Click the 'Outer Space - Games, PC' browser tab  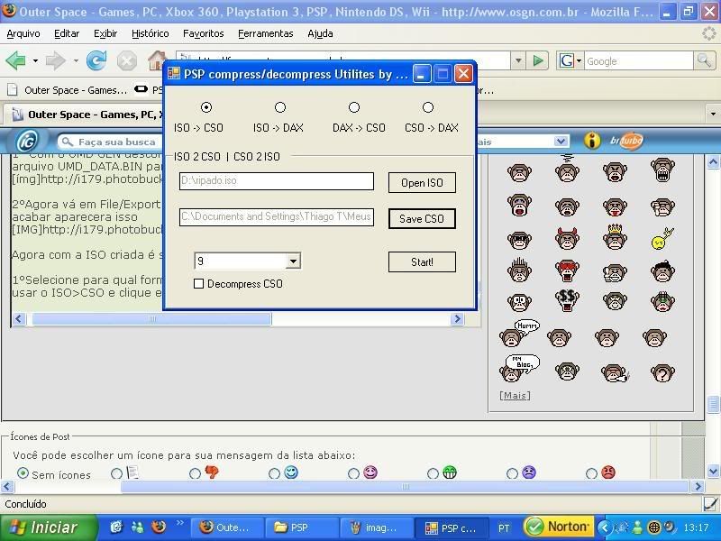tap(83, 115)
